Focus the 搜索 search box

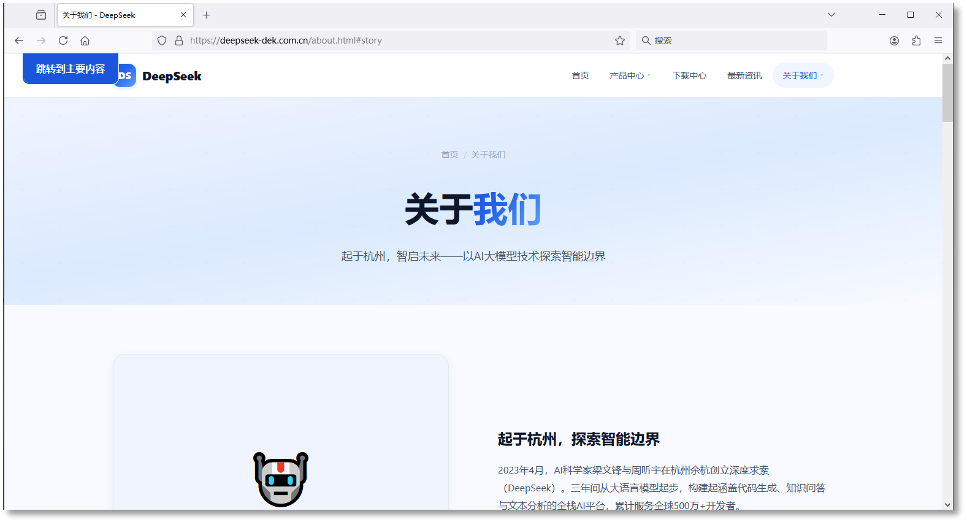pyautogui.click(x=731, y=40)
